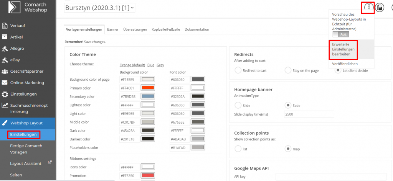The width and height of the screenshot is (393, 181).
Task: Open Primary color background swatch
Action: coord(148,88)
